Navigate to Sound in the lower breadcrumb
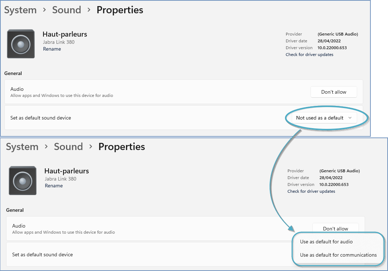Screen dimensions: 388x271 point(68,147)
